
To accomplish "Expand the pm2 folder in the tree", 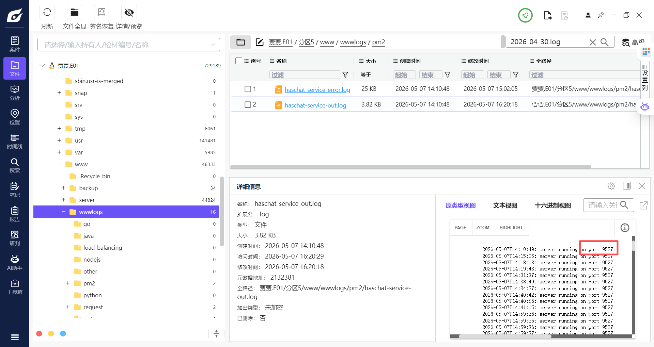I will 68,283.
